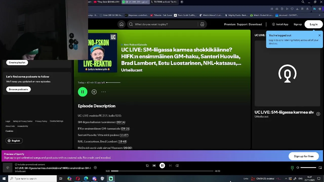Open the Premium link
Screen dimensions: 324x182
pos(230,24)
